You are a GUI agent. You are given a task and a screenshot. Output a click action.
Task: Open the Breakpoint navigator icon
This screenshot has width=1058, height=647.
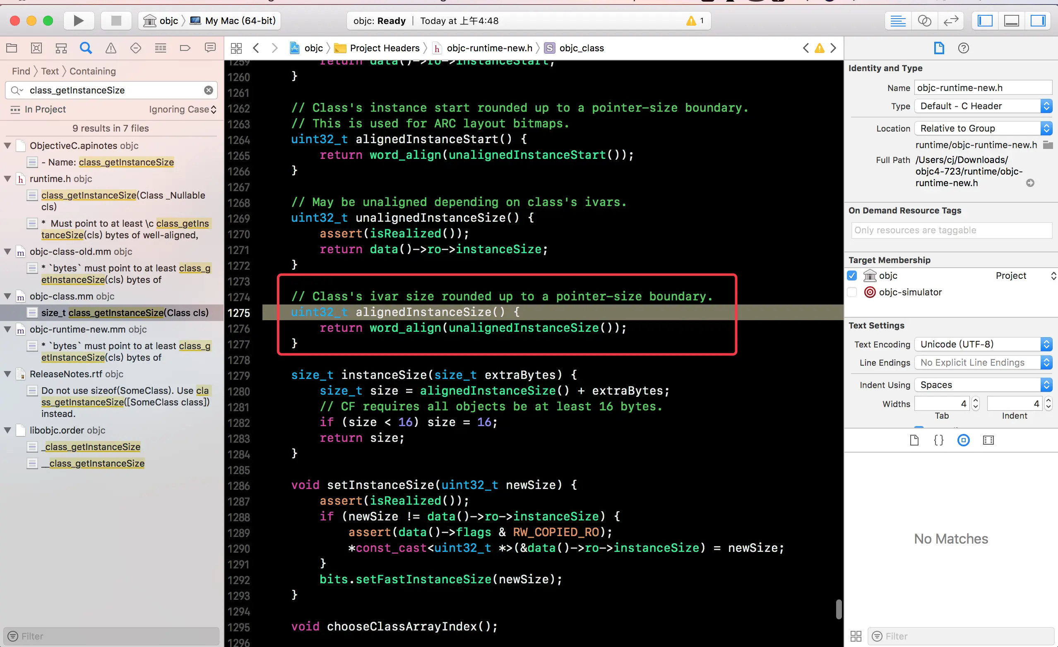185,48
